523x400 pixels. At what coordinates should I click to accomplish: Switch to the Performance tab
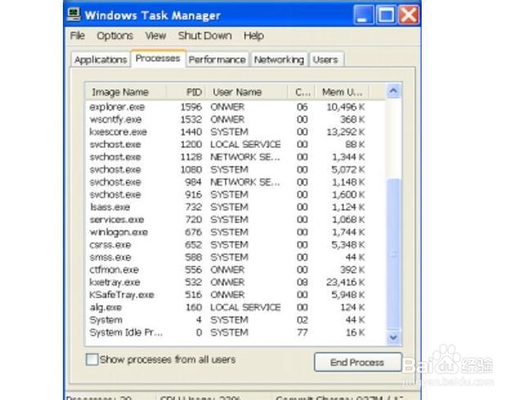click(x=217, y=60)
